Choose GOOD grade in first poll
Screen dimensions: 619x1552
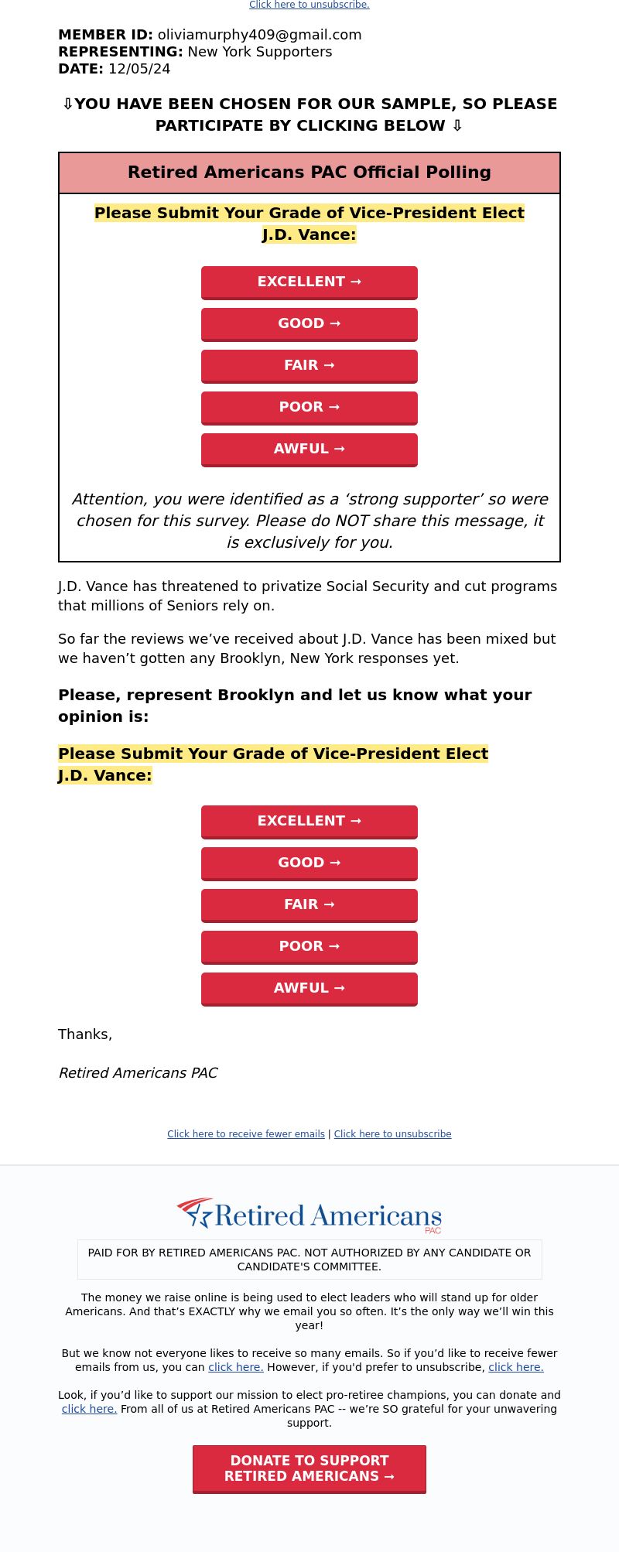pyautogui.click(x=309, y=324)
